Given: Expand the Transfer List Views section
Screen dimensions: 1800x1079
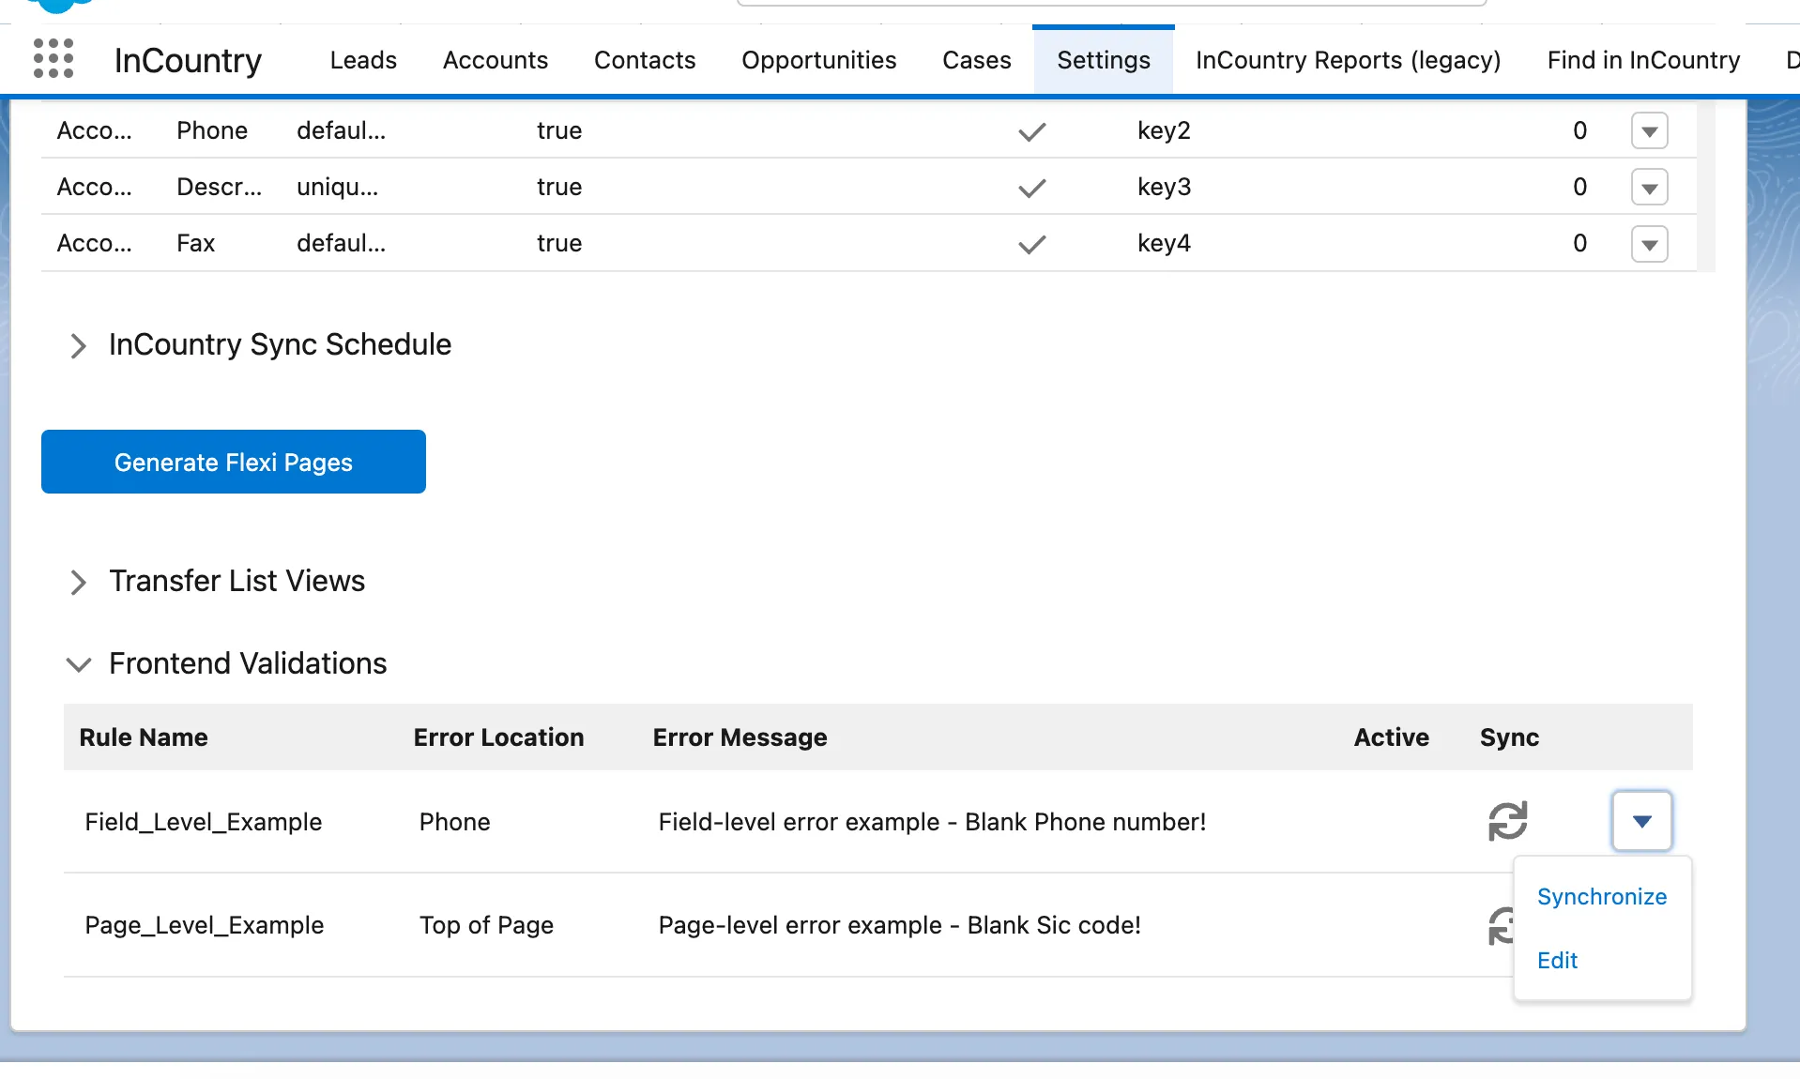Looking at the screenshot, I should point(79,582).
